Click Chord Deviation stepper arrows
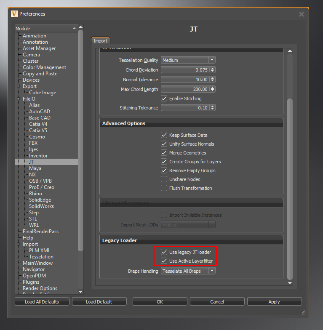 tap(212, 70)
